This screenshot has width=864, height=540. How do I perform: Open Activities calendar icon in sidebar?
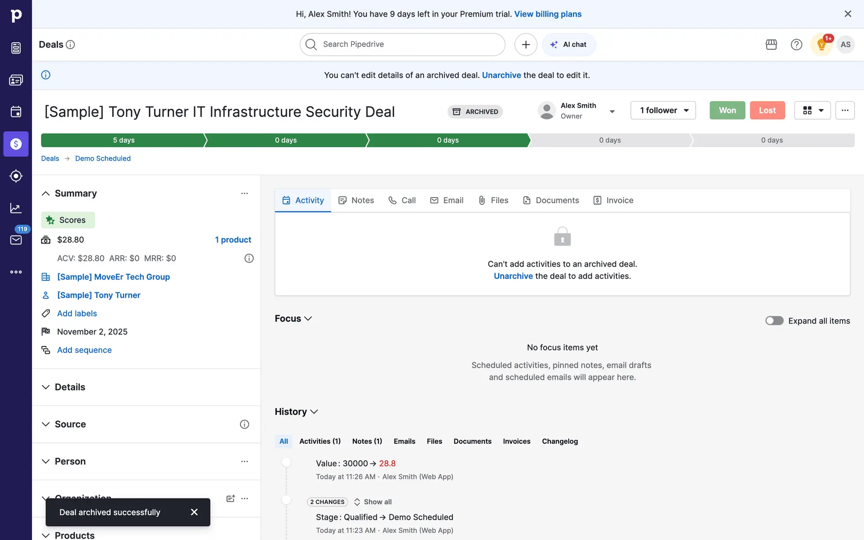click(16, 112)
